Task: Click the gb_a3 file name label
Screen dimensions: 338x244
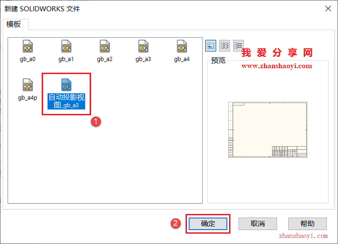Action: [x=143, y=59]
